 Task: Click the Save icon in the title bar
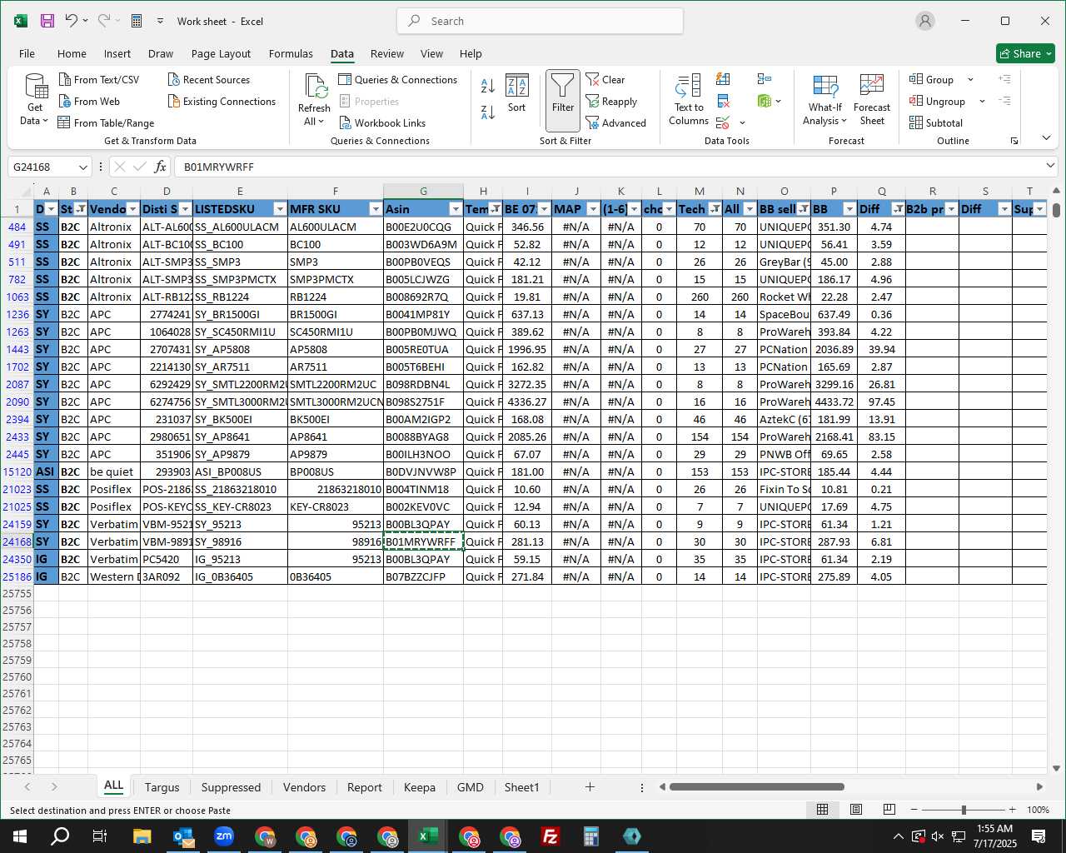point(47,21)
